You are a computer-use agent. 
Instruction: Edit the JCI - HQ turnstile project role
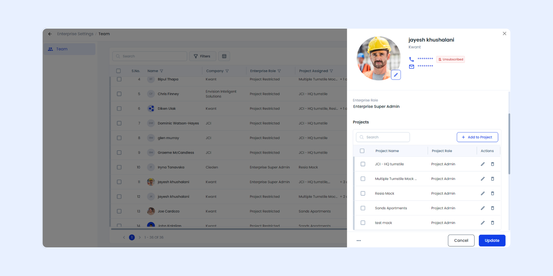(482, 164)
